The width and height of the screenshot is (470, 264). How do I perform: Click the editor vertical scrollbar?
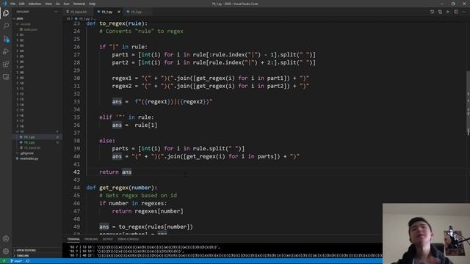click(x=468, y=103)
